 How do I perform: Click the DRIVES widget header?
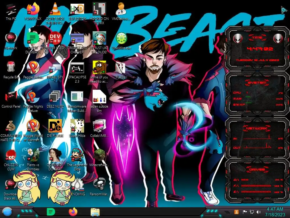257,169
